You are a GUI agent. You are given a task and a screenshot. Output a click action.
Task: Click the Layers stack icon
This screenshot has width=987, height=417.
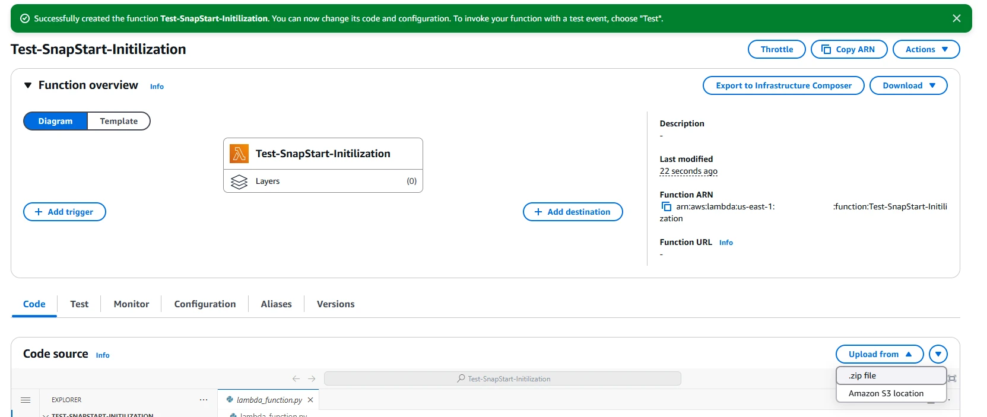tap(239, 182)
